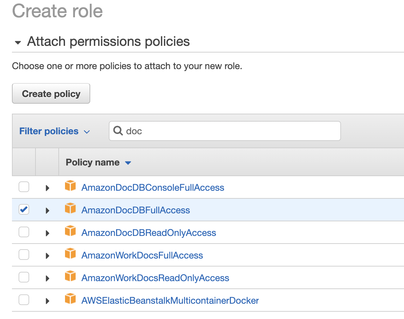Image resolution: width=404 pixels, height=319 pixels.
Task: Expand the AWSElasticBeanstalkMulticontainerDocker row details
Action: pyautogui.click(x=47, y=301)
